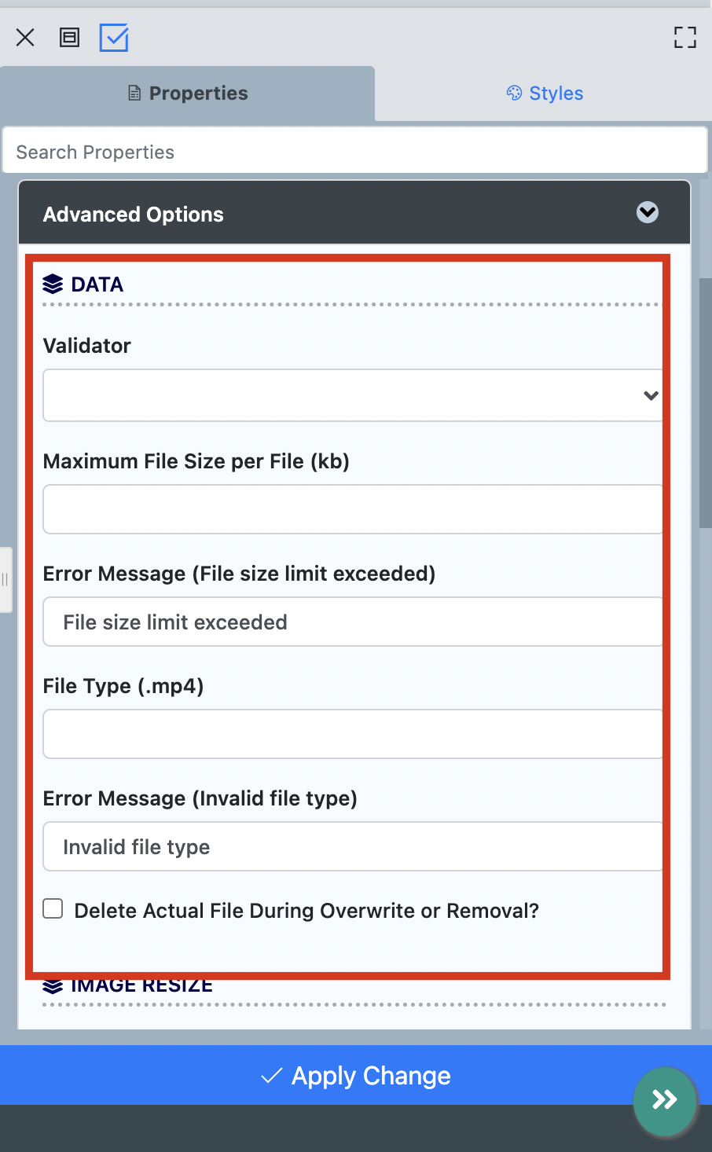This screenshot has width=712, height=1152.
Task: Click the green double-arrow round button
Action: point(665,1100)
